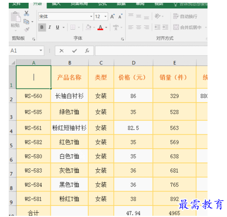Click the Increase Indent icon
227x217 pixels.
tap(165, 27)
